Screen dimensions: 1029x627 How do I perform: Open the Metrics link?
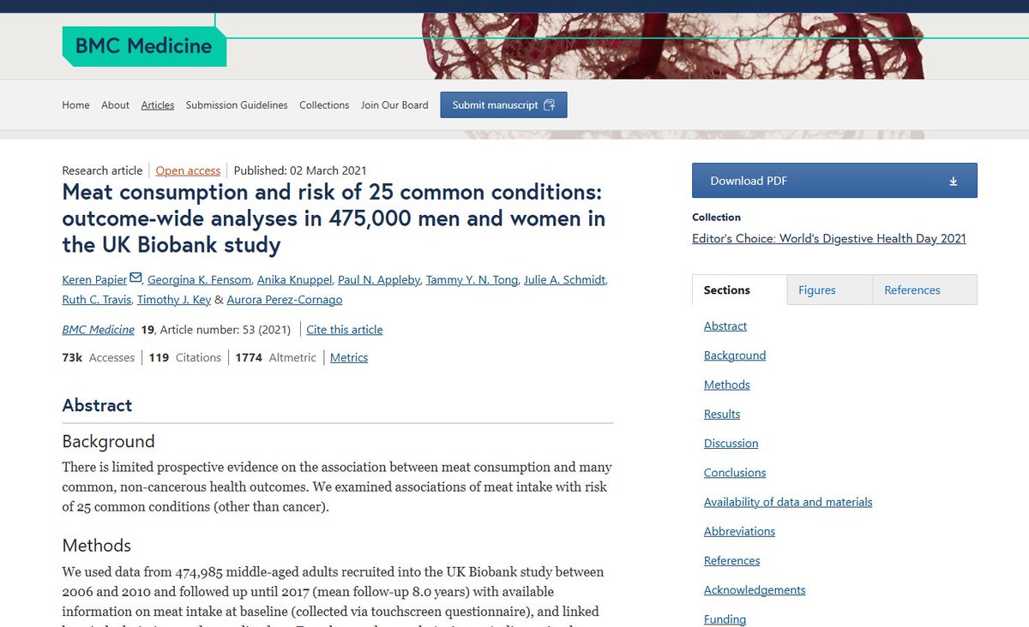(x=349, y=358)
